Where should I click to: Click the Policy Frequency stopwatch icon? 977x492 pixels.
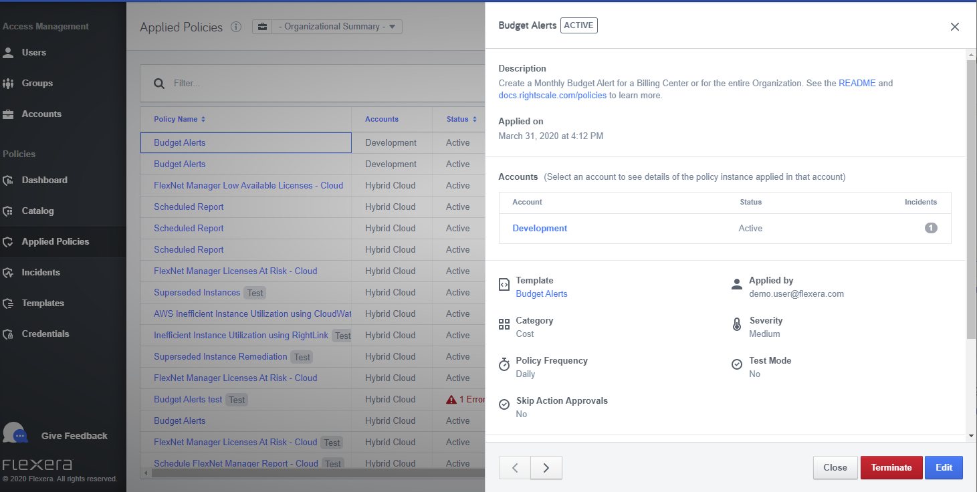coord(504,365)
